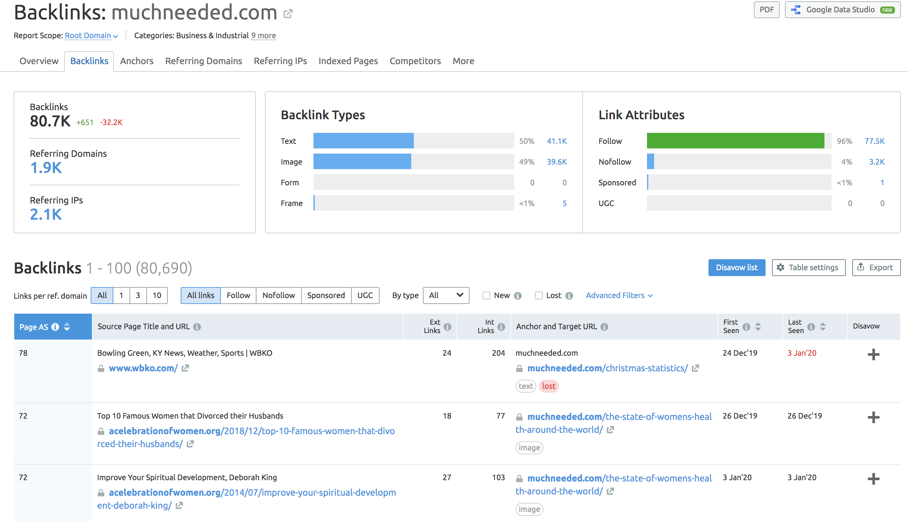Click the external link icon next to www.wbko.com
Image resolution: width=908 pixels, height=521 pixels.
tap(186, 368)
